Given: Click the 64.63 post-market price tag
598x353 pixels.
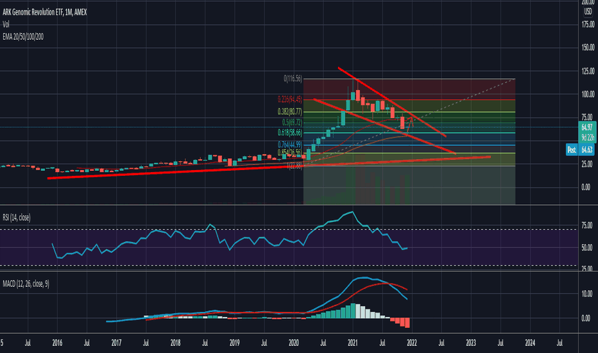Looking at the screenshot, I should (x=586, y=150).
